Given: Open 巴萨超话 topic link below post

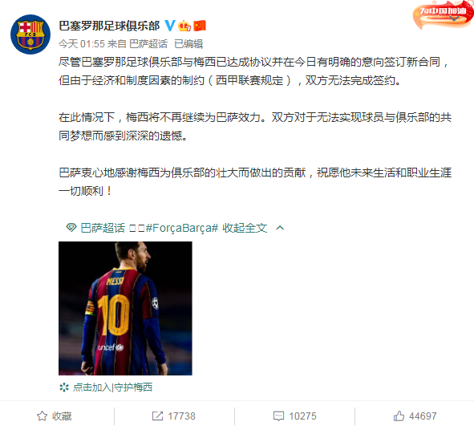Looking at the screenshot, I should pyautogui.click(x=103, y=228).
